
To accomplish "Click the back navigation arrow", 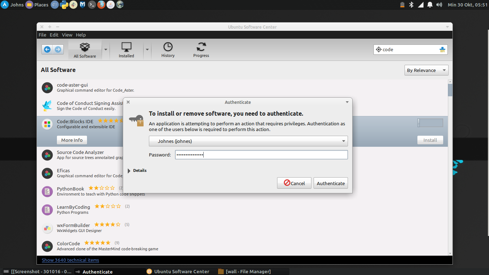I will point(47,49).
